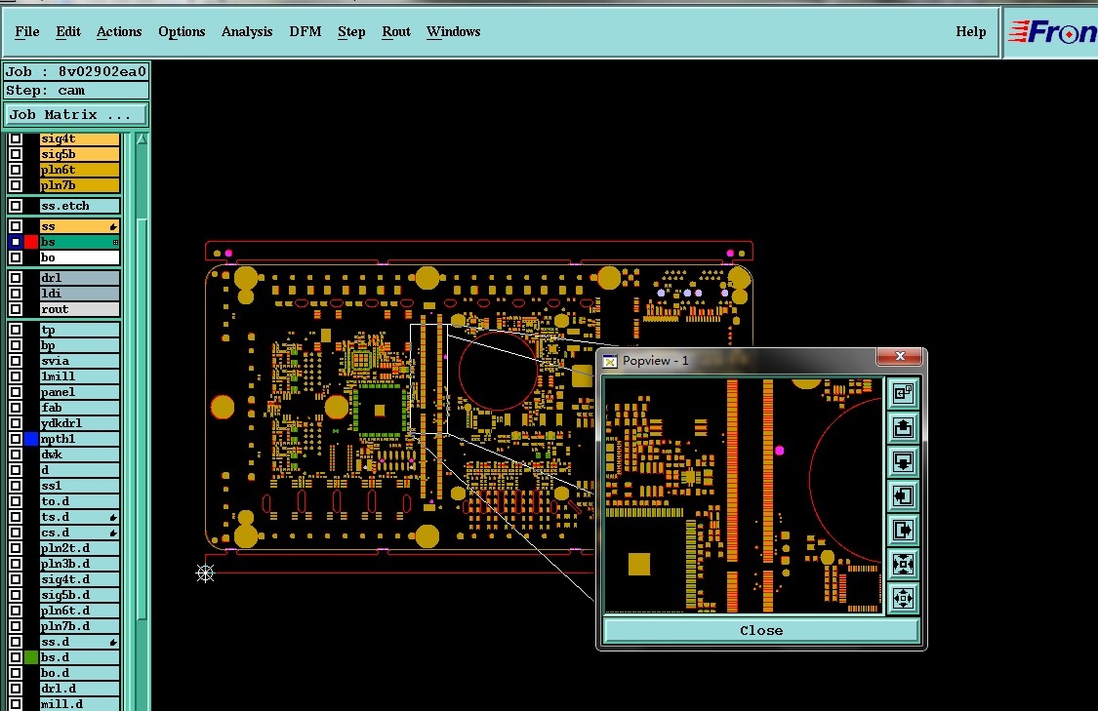This screenshot has height=711, width=1098.
Task: Select the sig5b layer name
Action: [79, 154]
